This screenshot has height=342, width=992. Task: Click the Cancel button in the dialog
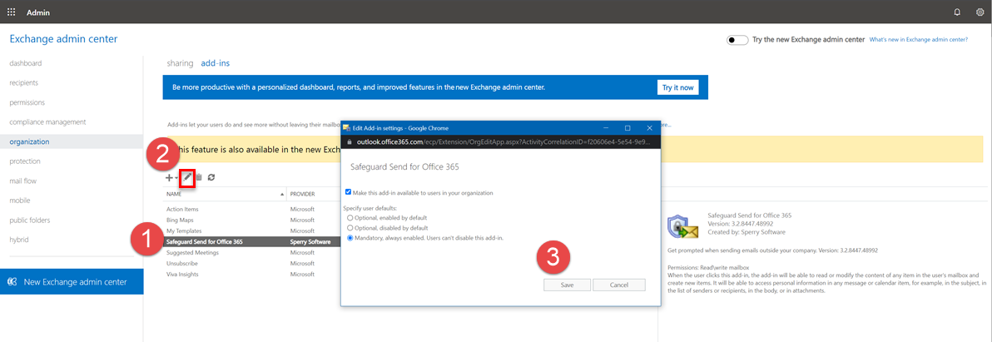618,285
